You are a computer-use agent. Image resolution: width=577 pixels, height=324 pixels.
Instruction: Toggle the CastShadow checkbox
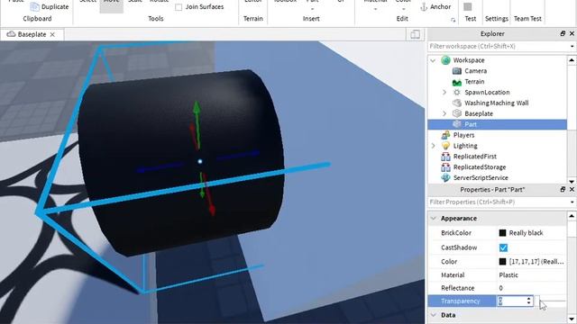[503, 247]
